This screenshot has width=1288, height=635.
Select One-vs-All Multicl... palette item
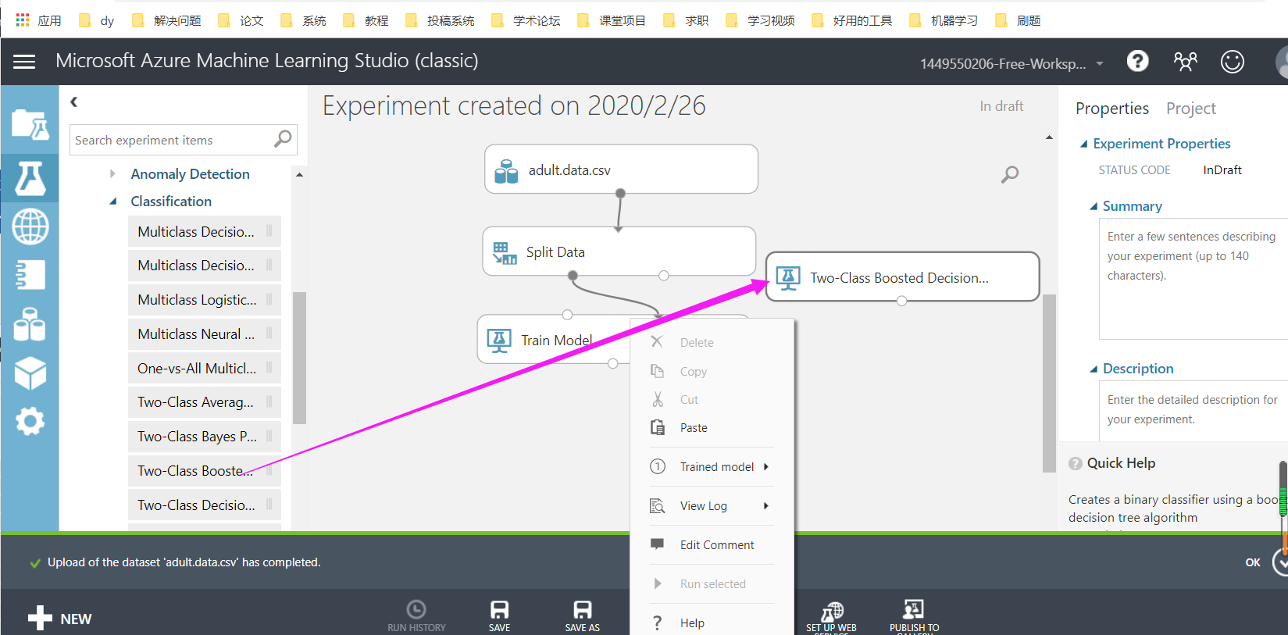[x=205, y=368]
